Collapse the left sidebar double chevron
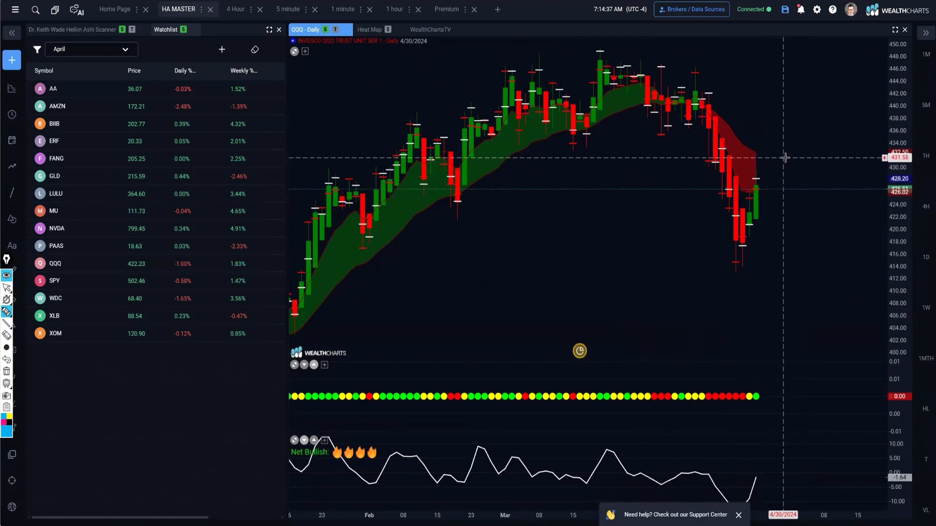The height and width of the screenshot is (526, 936). pyautogui.click(x=12, y=33)
